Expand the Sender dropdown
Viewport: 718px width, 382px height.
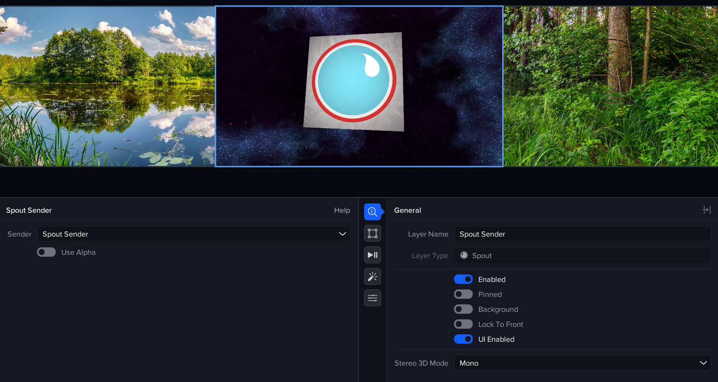193,234
